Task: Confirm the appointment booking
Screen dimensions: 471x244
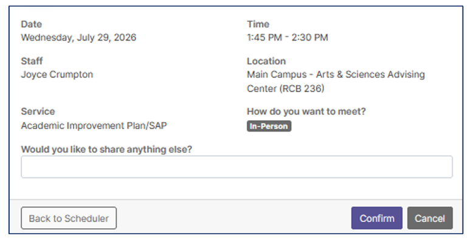Action: point(377,218)
